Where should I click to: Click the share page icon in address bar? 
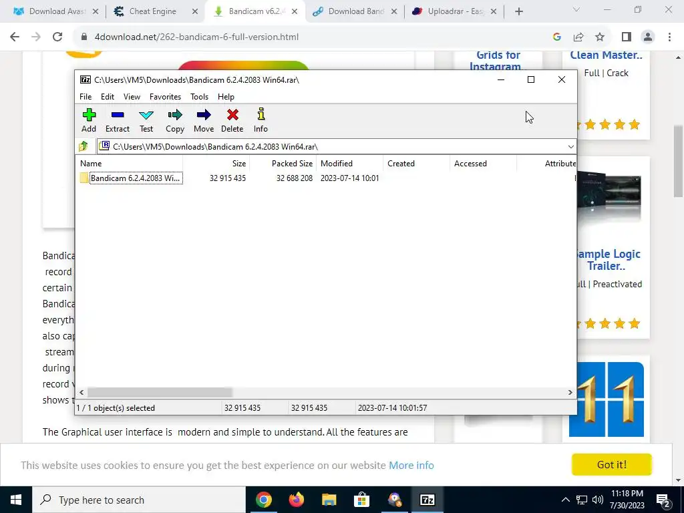click(578, 37)
